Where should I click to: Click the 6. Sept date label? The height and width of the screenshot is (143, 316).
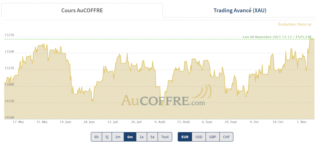(208, 122)
